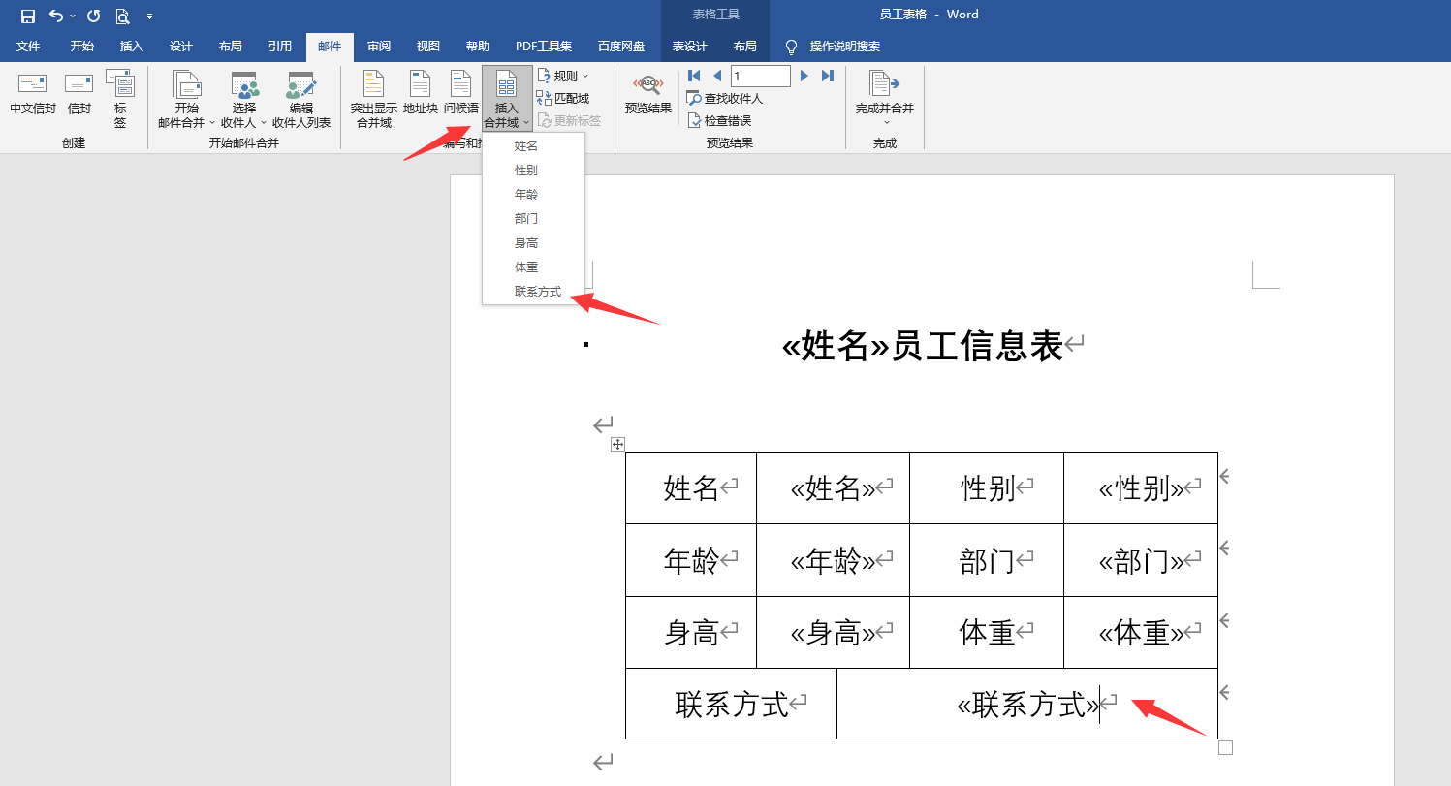Open the quick access toolbar customize arrow
1451x786 pixels.
pos(149,16)
